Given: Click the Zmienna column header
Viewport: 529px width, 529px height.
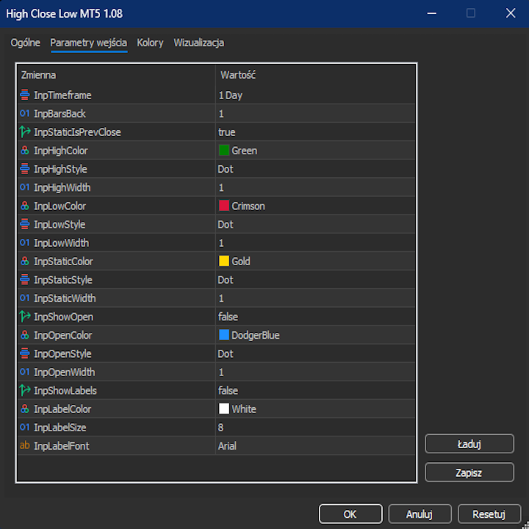Looking at the screenshot, I should point(116,75).
